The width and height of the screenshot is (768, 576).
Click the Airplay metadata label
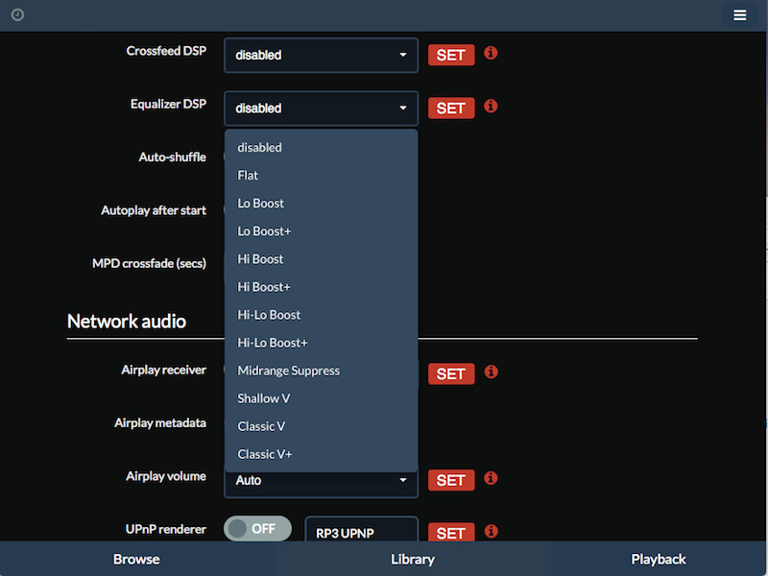[160, 423]
